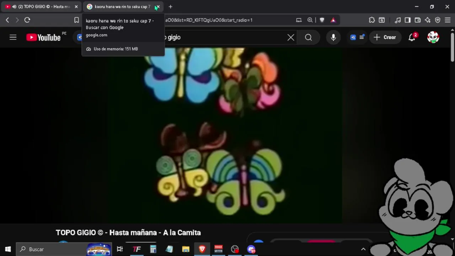Go back with browser back arrow

pos(7,20)
